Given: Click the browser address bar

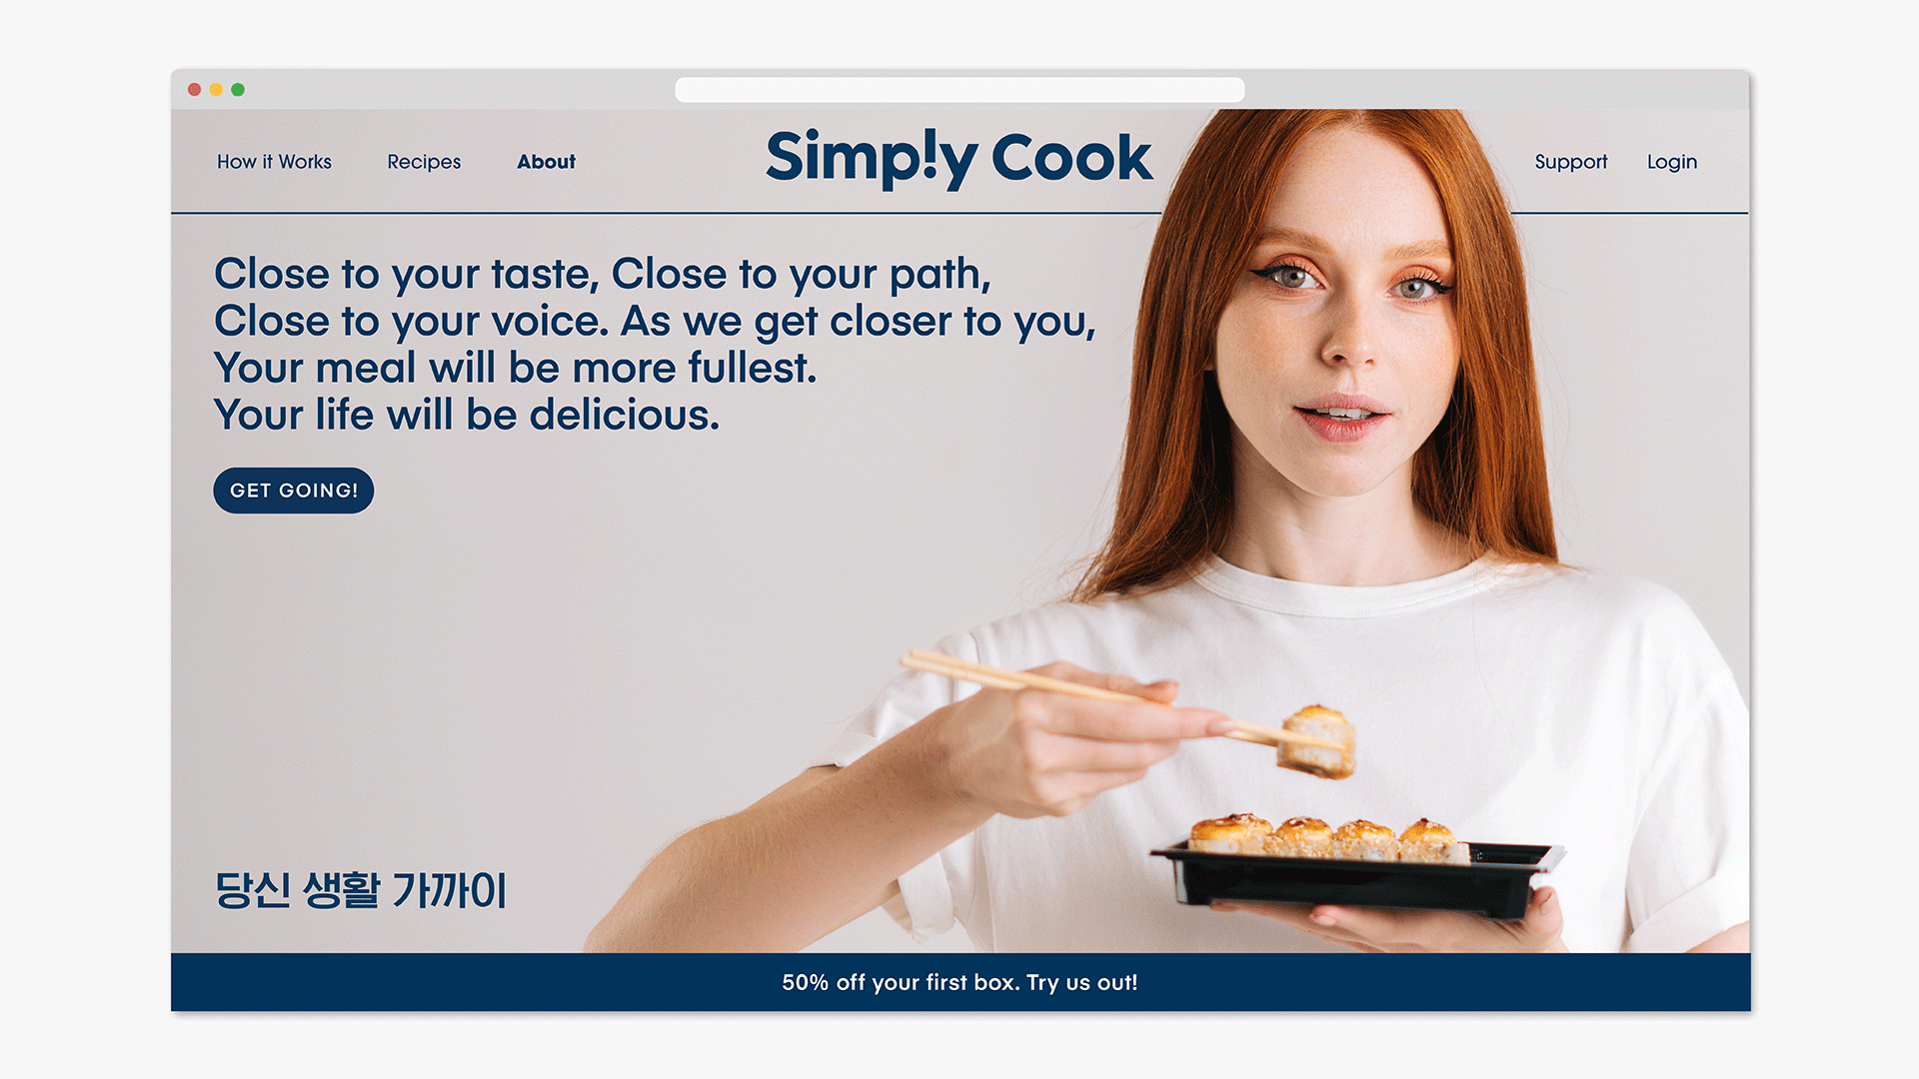Looking at the screenshot, I should tap(959, 90).
